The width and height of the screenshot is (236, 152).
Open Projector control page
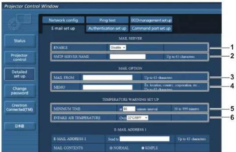[x=20, y=57]
